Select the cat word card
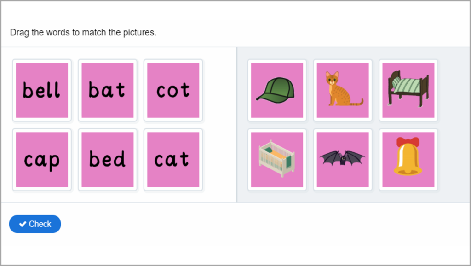This screenshot has height=266, width=471. (x=173, y=159)
